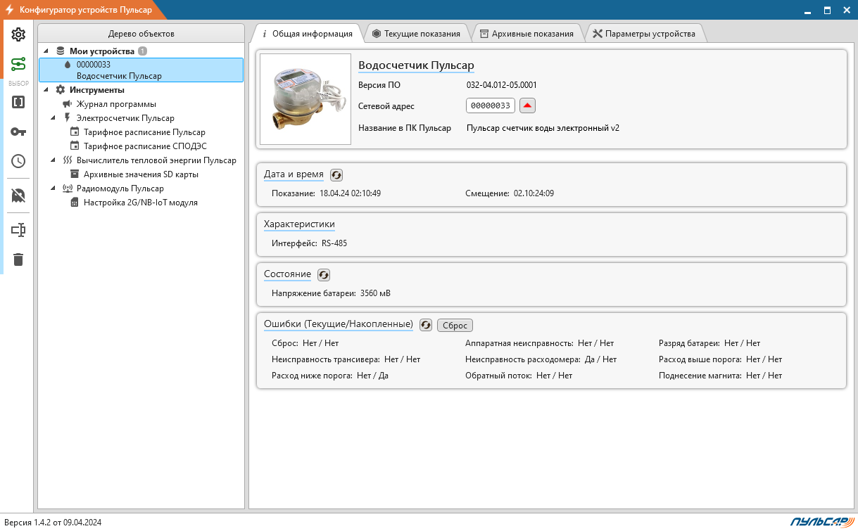Click the network address field 00000033
The image size is (858, 531).
click(491, 105)
